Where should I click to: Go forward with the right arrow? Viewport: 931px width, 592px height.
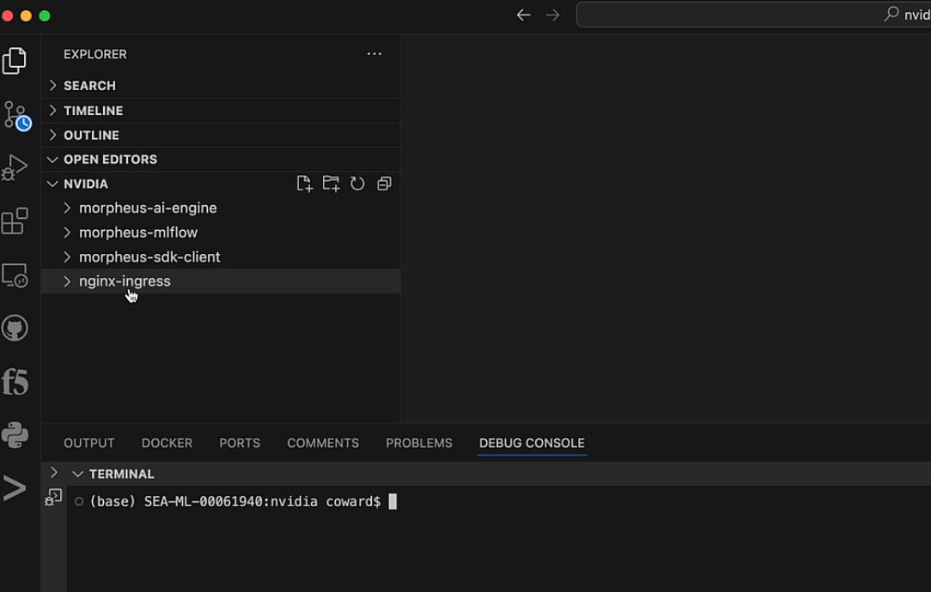point(552,15)
